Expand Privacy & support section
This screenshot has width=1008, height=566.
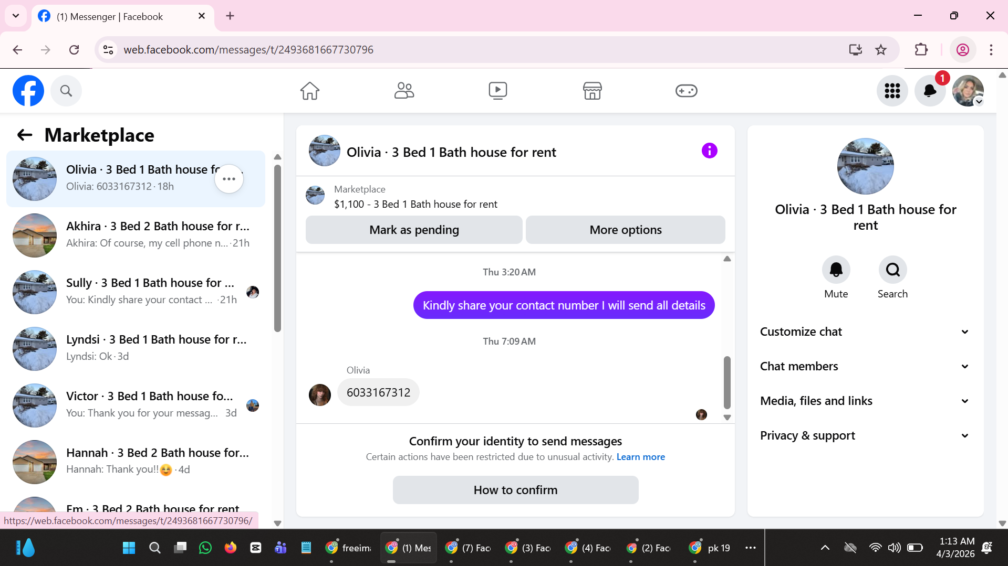coord(865,435)
